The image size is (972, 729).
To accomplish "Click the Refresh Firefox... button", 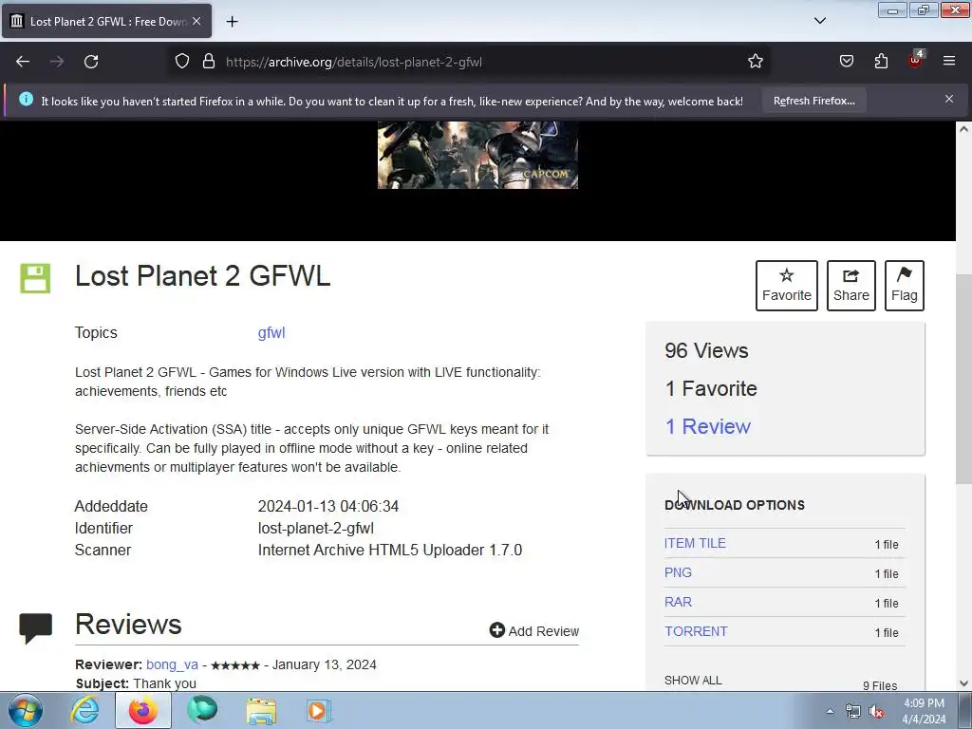I will 813,101.
